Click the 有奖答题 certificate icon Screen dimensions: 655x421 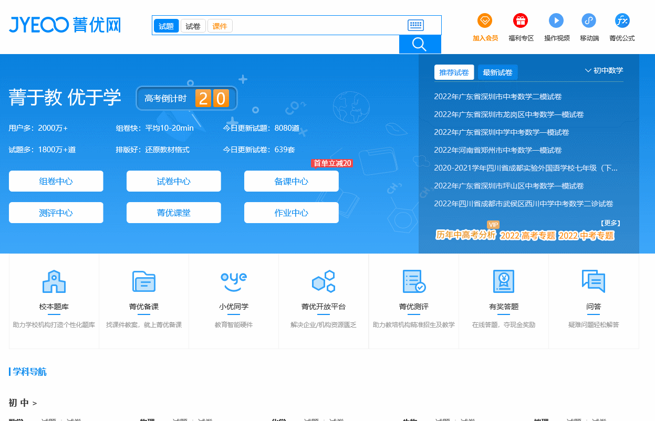(504, 282)
